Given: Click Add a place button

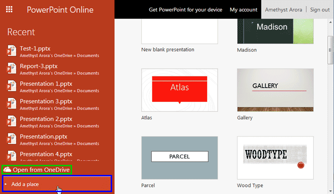Looking at the screenshot, I should pos(57,183).
